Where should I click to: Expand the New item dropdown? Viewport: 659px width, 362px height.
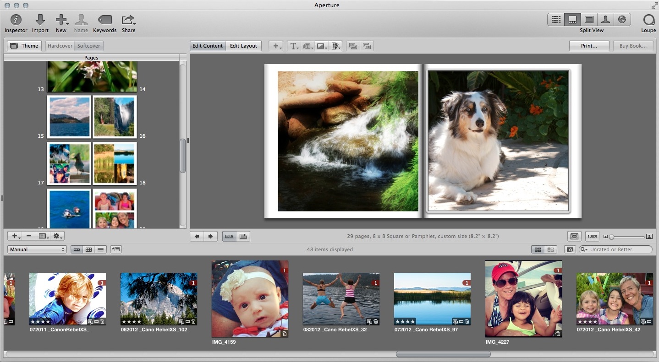click(61, 20)
